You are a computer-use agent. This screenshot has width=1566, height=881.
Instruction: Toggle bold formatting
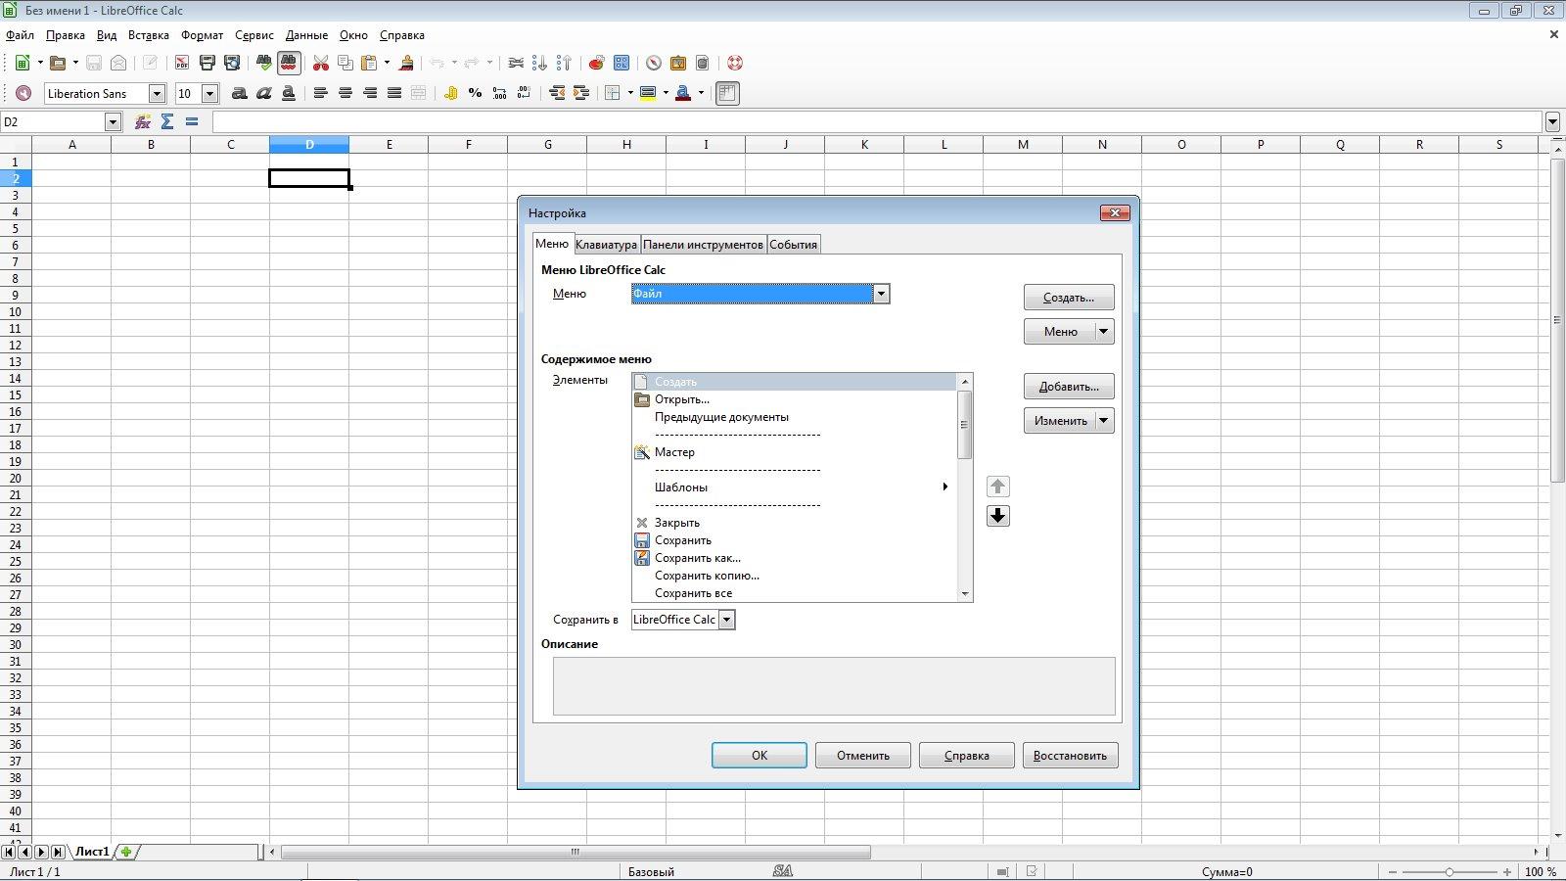[239, 93]
